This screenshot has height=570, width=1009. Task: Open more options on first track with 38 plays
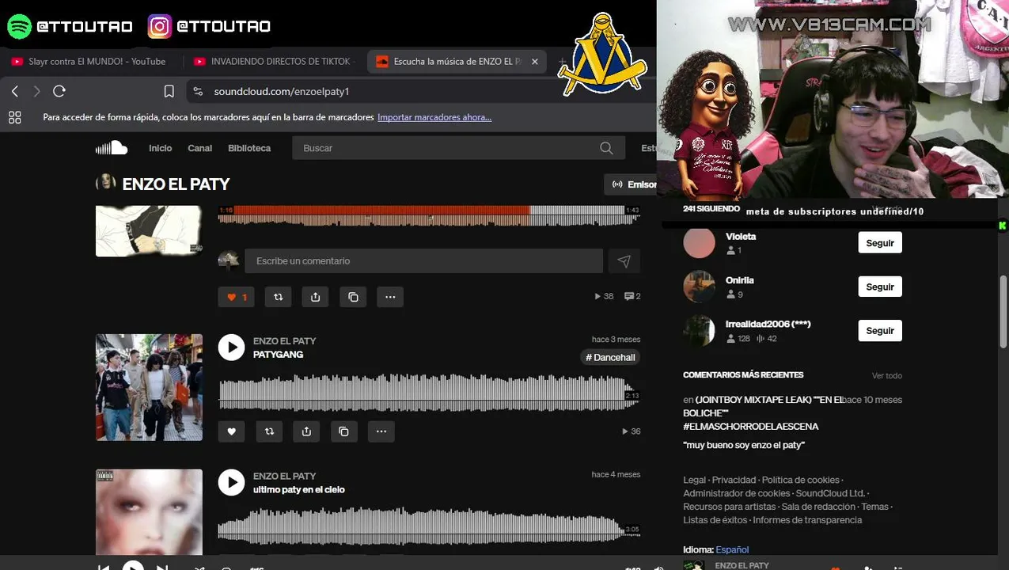click(x=390, y=297)
